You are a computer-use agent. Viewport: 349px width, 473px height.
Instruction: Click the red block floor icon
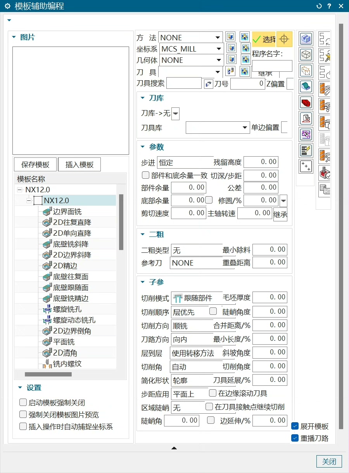pos(306,102)
